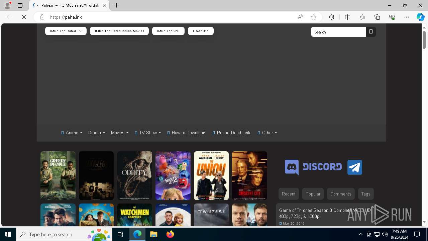Open the Telegram icon link

coord(354,167)
